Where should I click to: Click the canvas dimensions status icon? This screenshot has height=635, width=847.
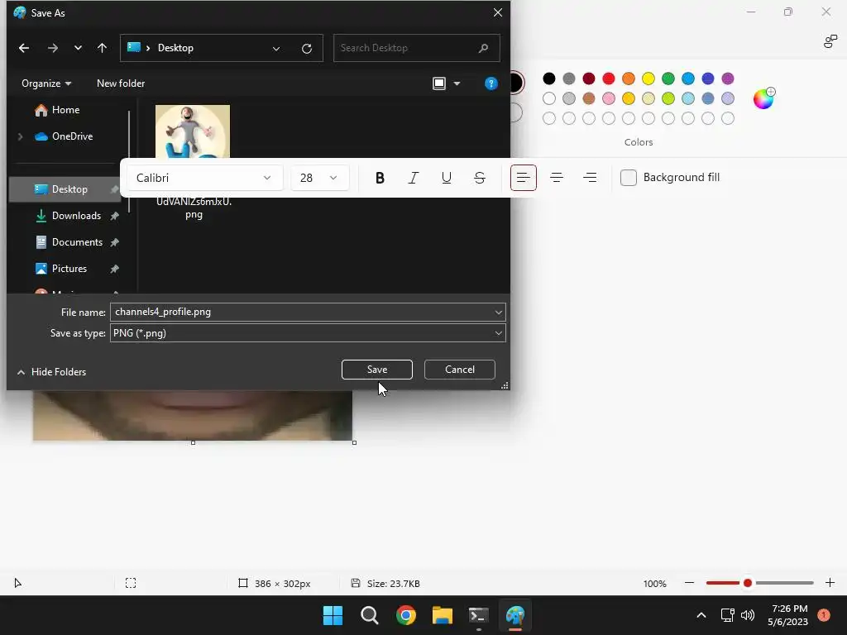[x=243, y=583]
